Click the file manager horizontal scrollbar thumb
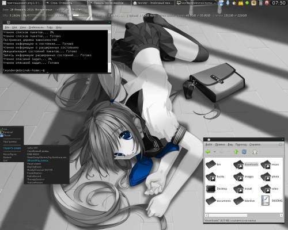Screen dimensions: 288x230 click(x=228, y=215)
